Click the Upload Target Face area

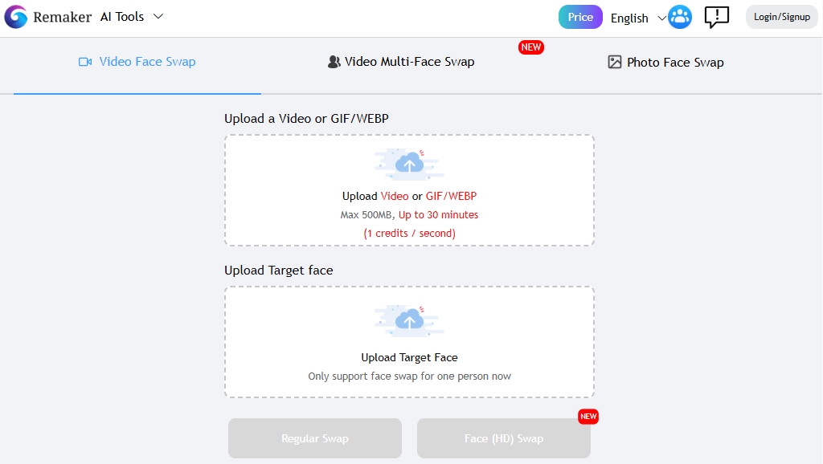coord(409,342)
